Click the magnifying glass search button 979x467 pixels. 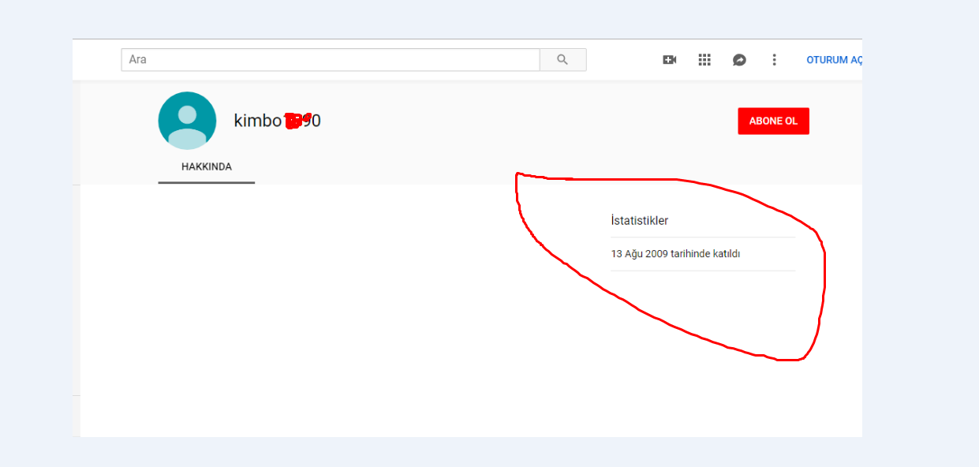563,60
